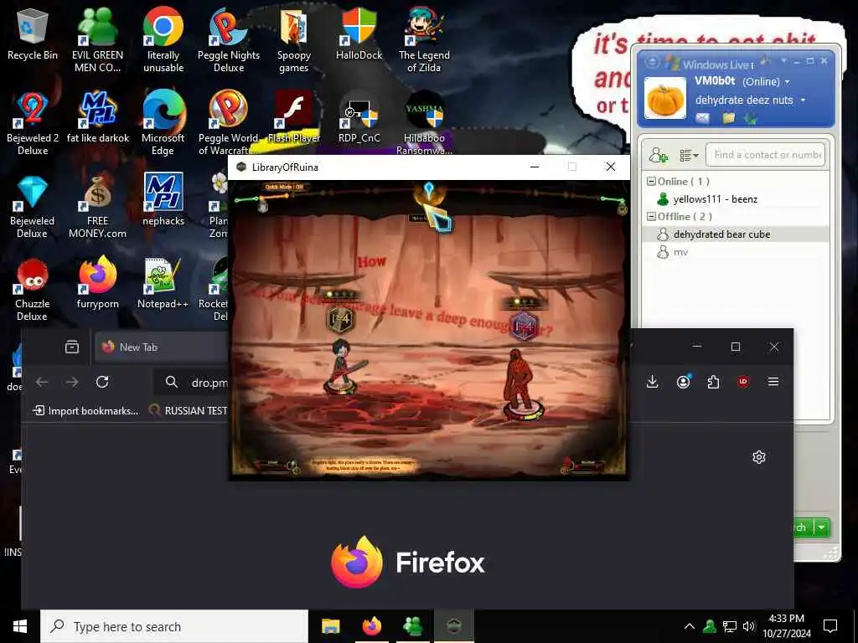Open the Firefox extensions puzzle icon
858x643 pixels.
point(713,382)
